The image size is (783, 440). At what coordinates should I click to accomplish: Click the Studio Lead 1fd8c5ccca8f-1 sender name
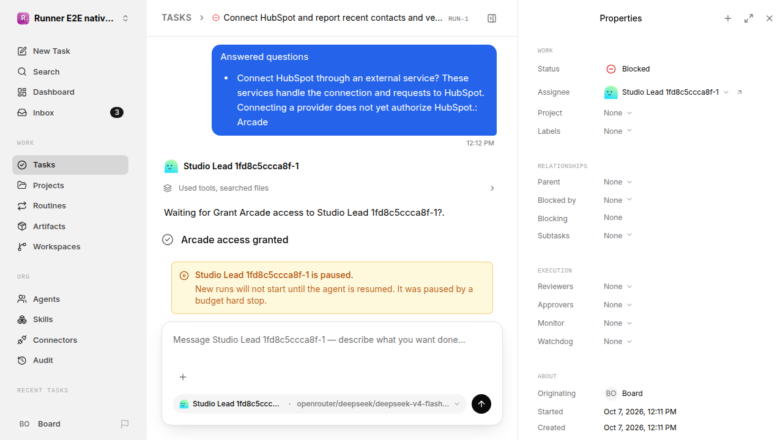[241, 166]
